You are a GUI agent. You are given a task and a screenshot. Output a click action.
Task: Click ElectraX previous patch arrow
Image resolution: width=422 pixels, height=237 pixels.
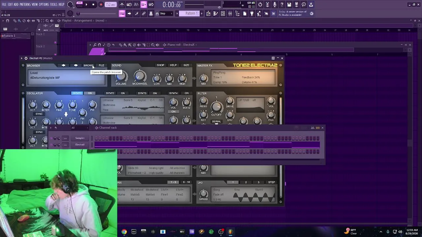point(63,65)
